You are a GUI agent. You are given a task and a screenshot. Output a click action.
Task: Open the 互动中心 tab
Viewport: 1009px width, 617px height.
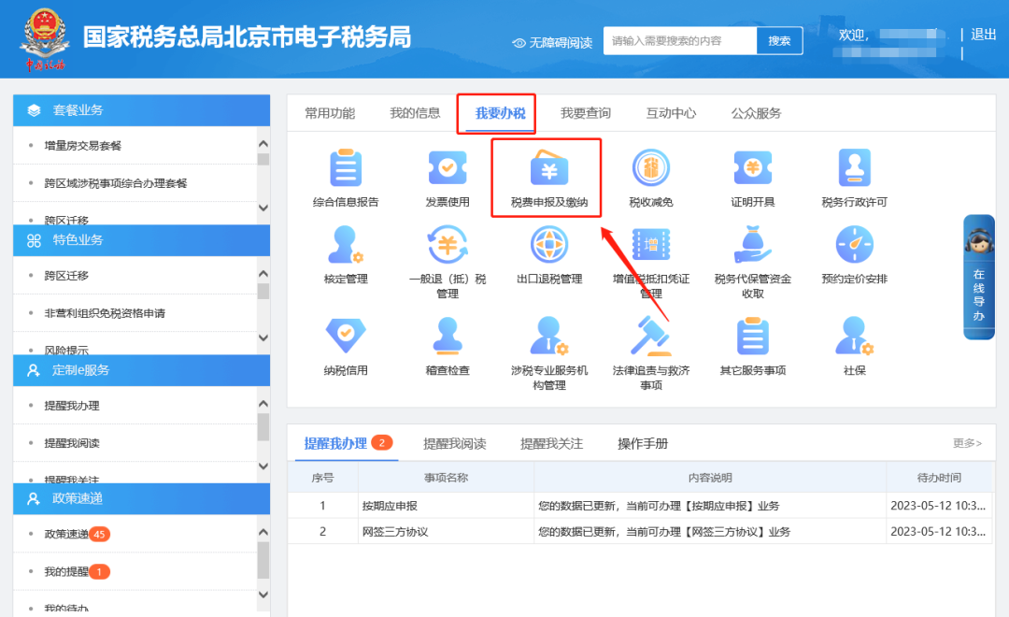click(x=671, y=113)
